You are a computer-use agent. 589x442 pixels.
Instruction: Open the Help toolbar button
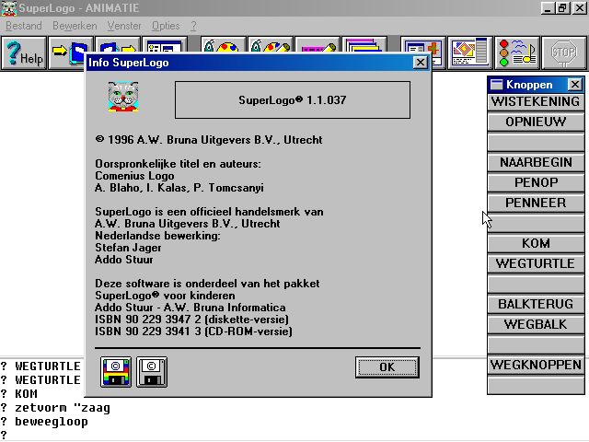[24, 53]
